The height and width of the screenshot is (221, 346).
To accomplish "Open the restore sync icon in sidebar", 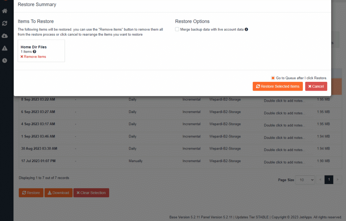I will pyautogui.click(x=5, y=23).
